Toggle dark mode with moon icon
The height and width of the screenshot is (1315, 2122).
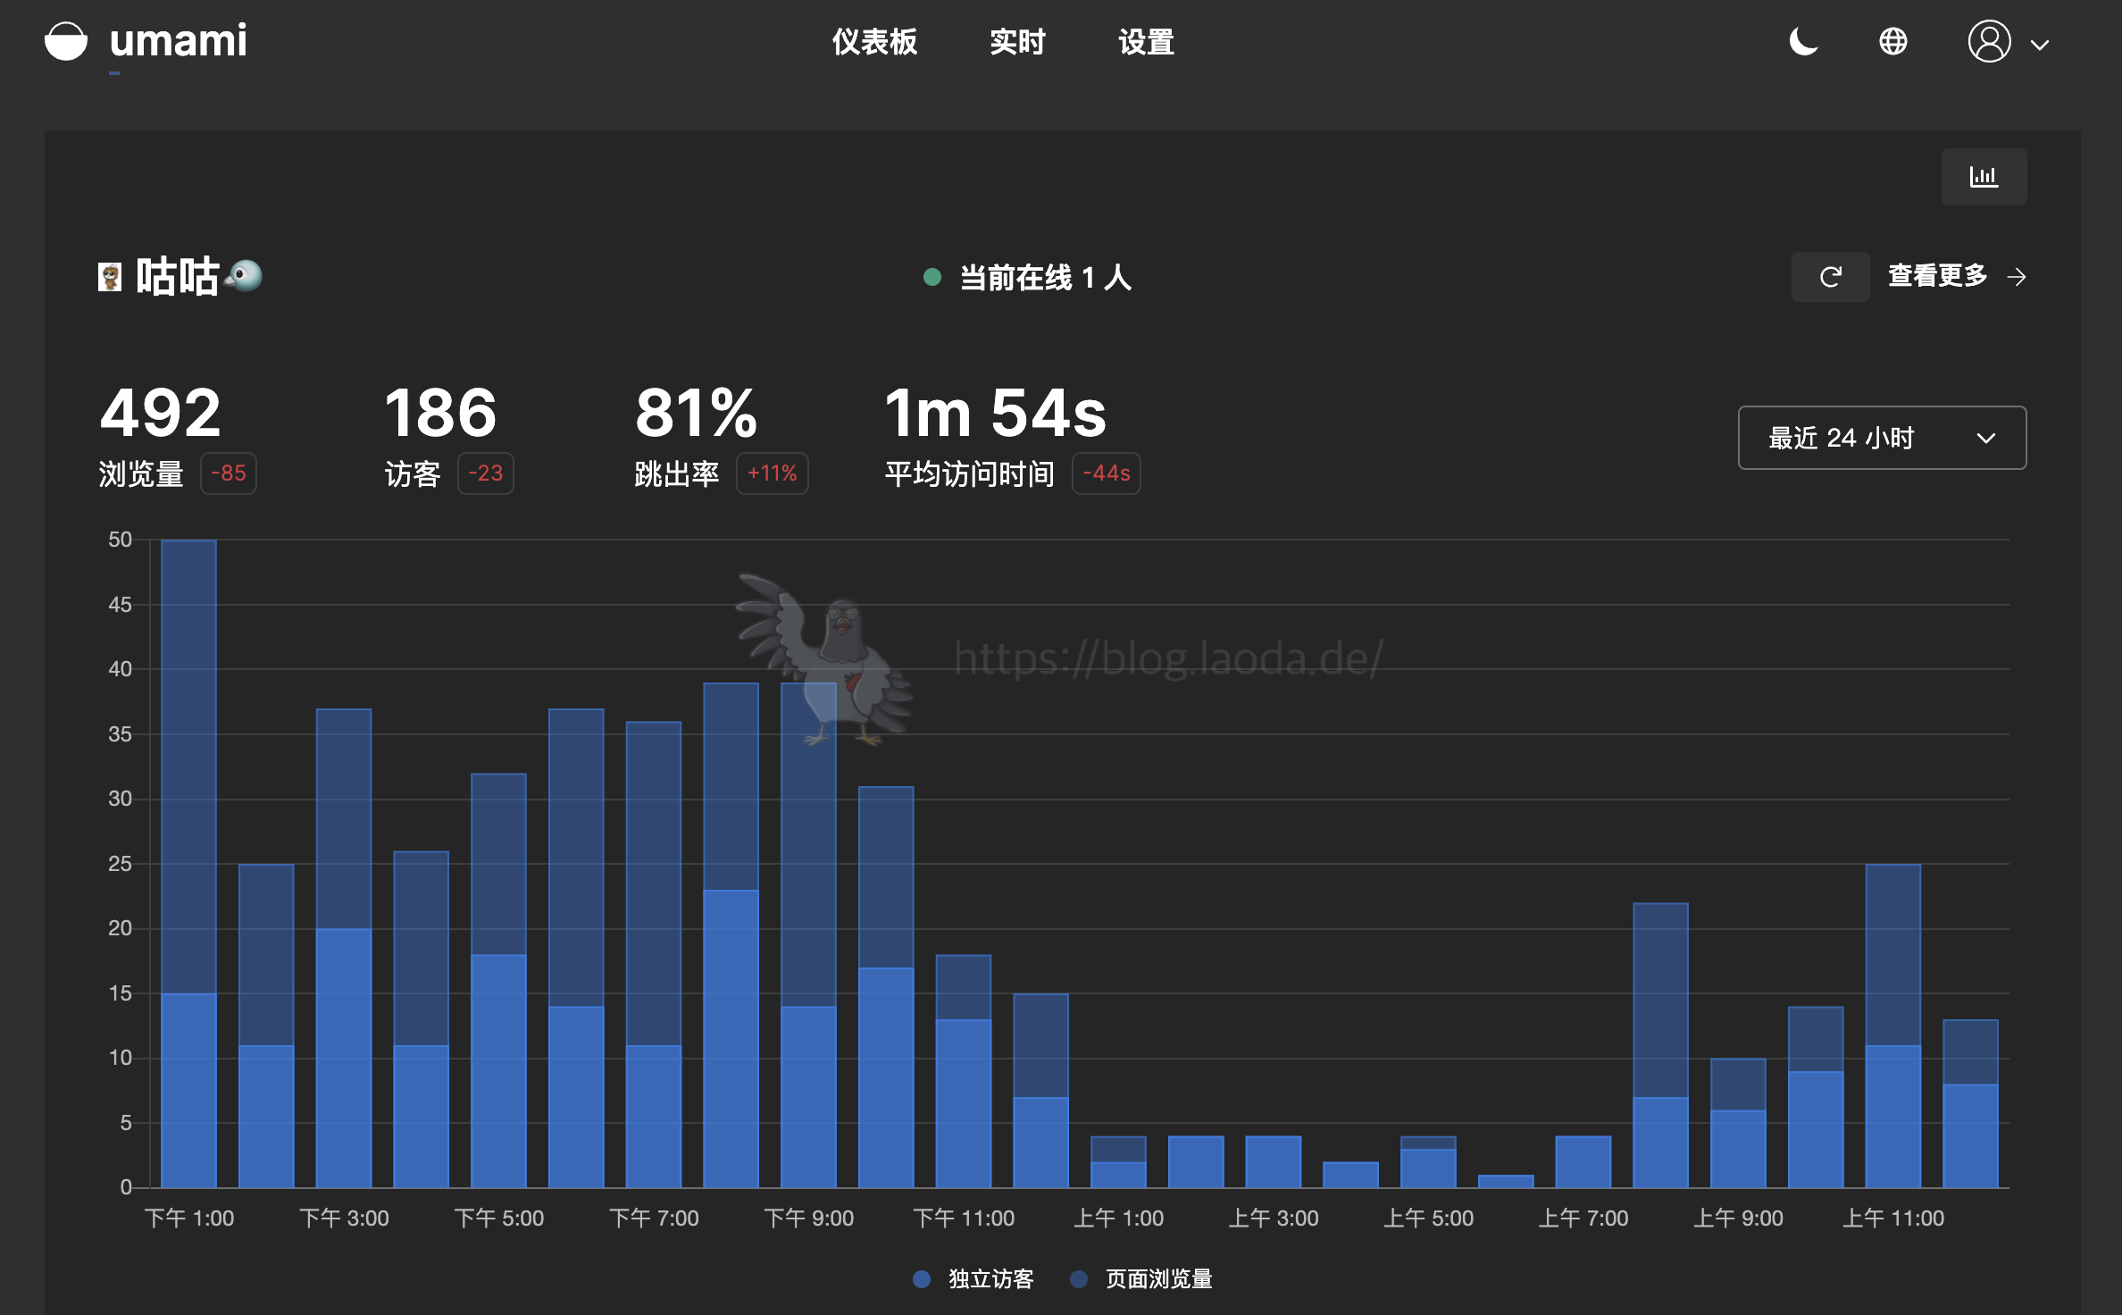[x=1803, y=41]
